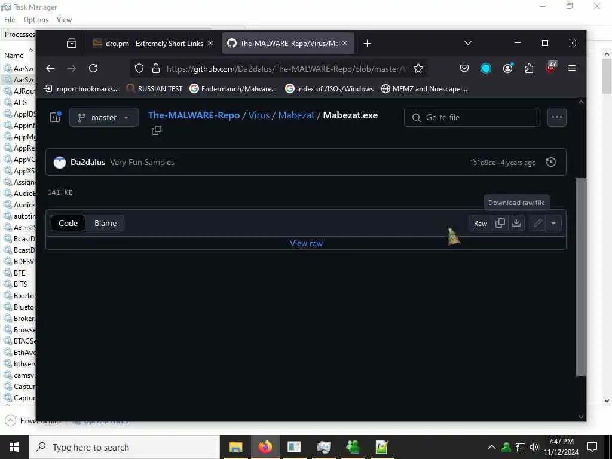612x459 pixels.
Task: Select the Code view tab
Action: 68,223
